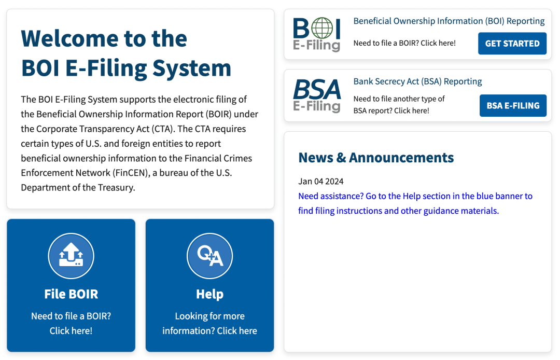Click the 'Jan 04 2024' announcement date
This screenshot has height=360, width=560.
[x=321, y=182]
